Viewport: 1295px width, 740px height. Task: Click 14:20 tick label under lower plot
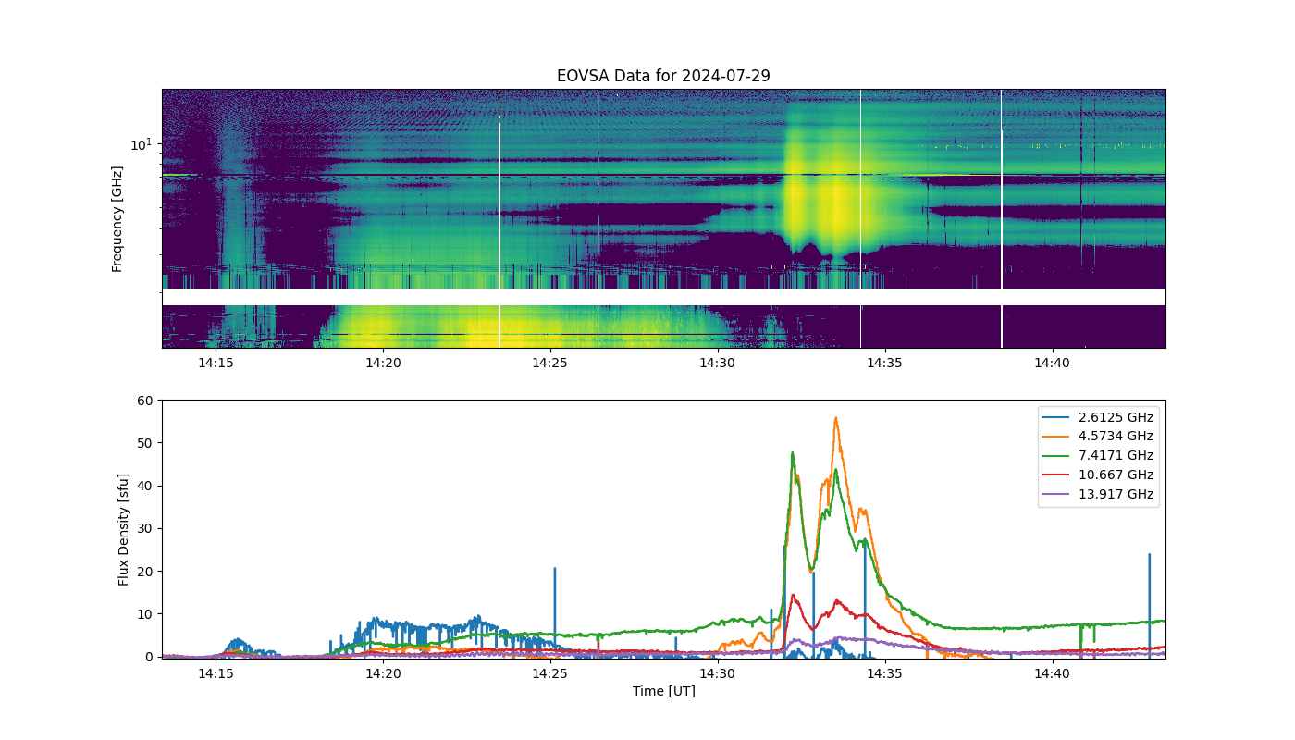point(383,673)
